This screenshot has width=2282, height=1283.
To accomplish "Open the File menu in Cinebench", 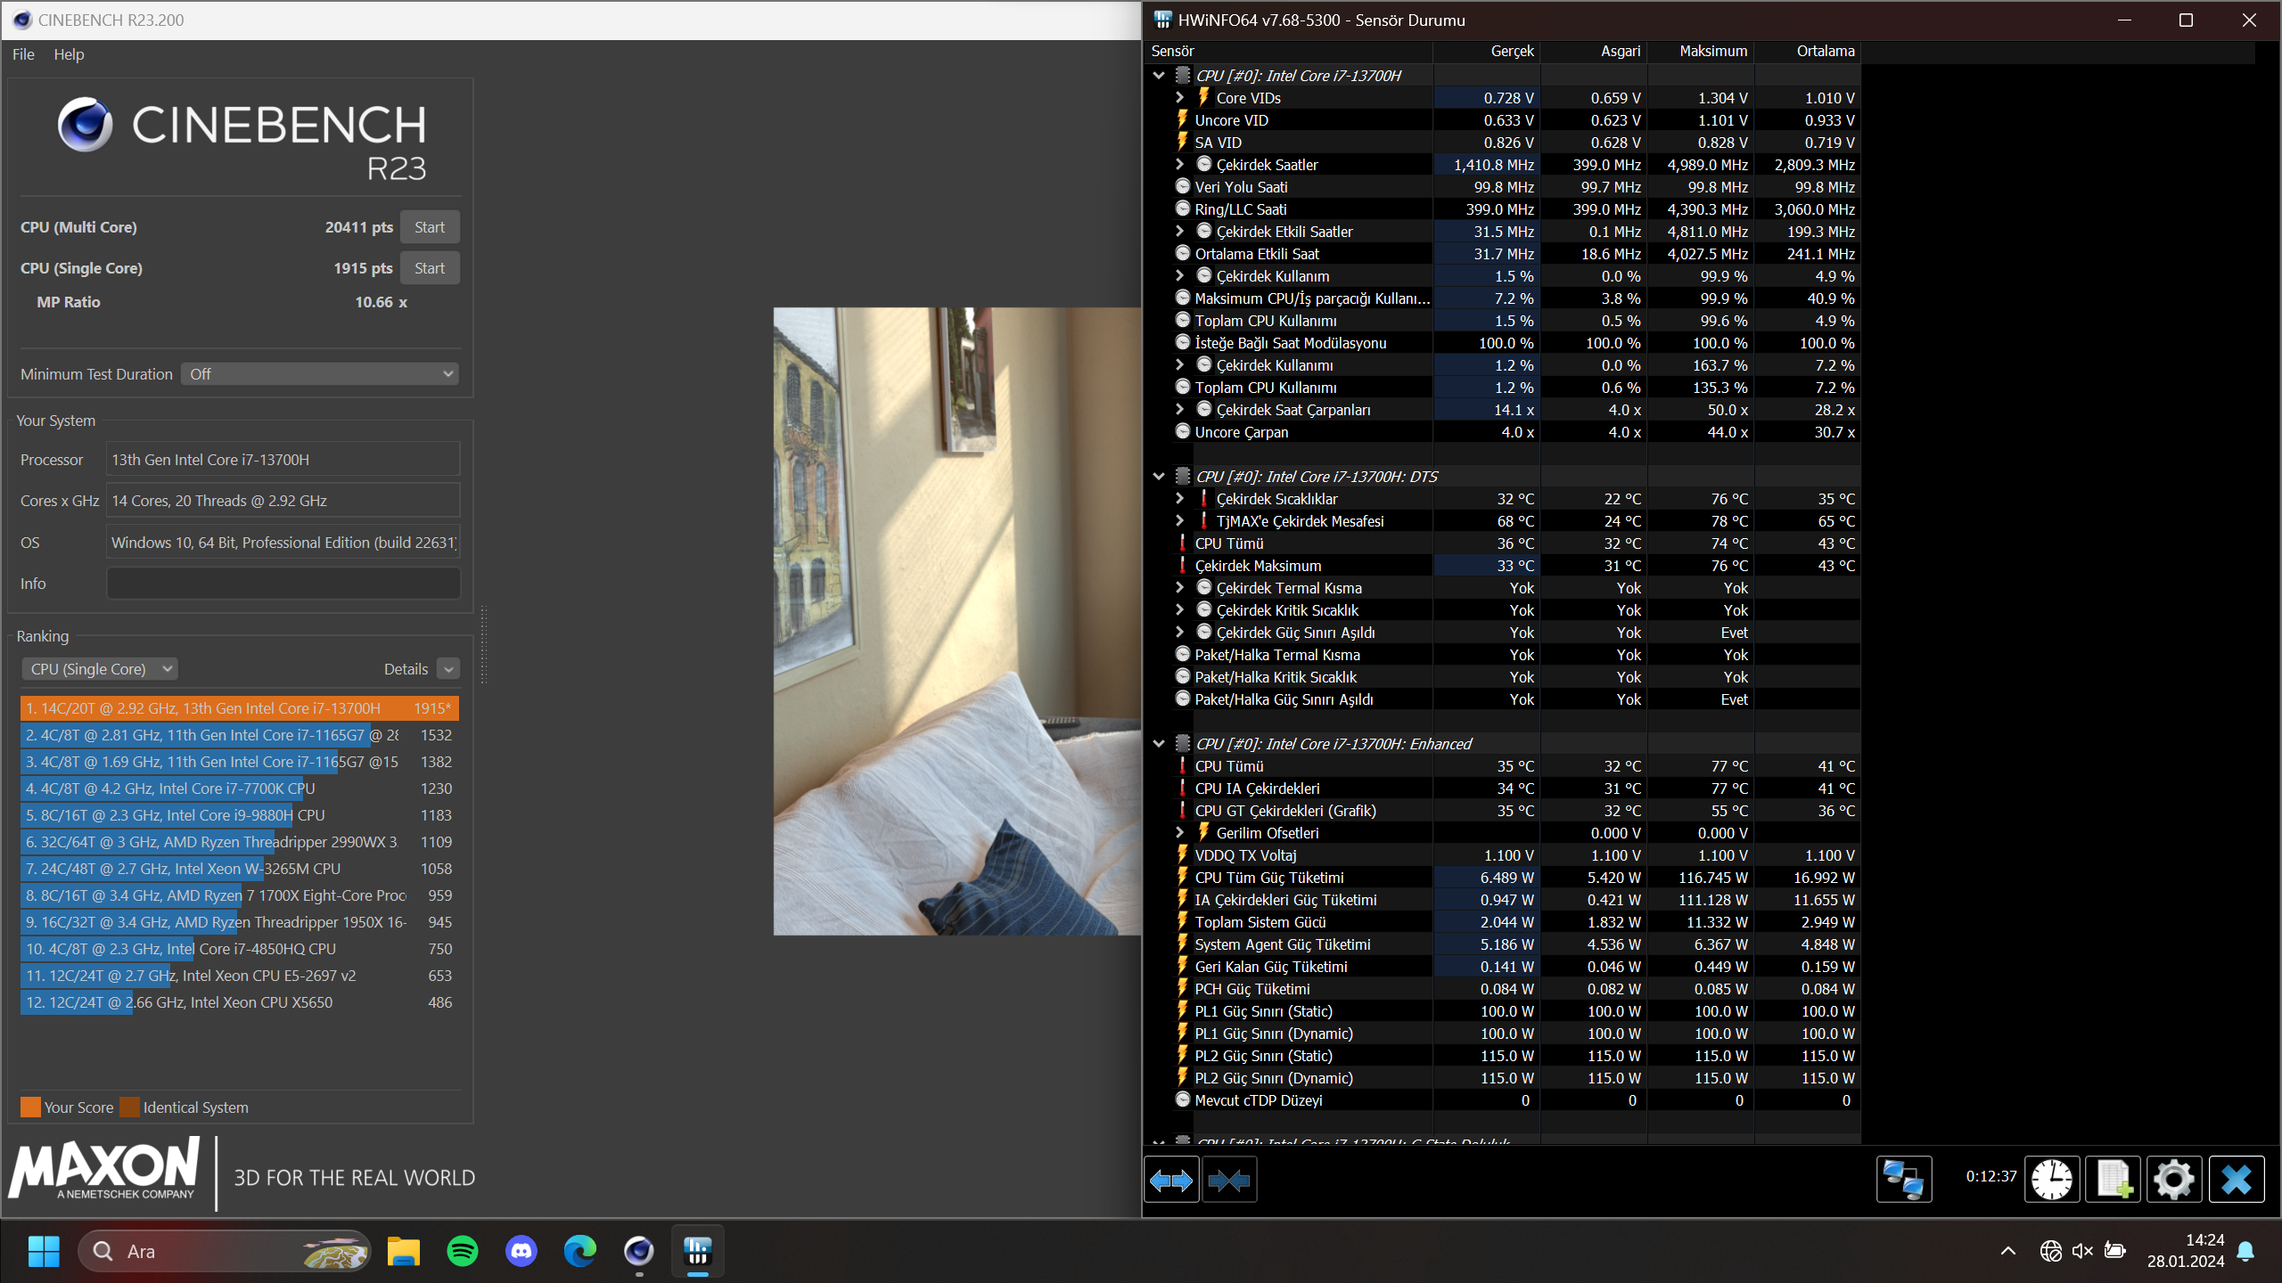I will [23, 54].
